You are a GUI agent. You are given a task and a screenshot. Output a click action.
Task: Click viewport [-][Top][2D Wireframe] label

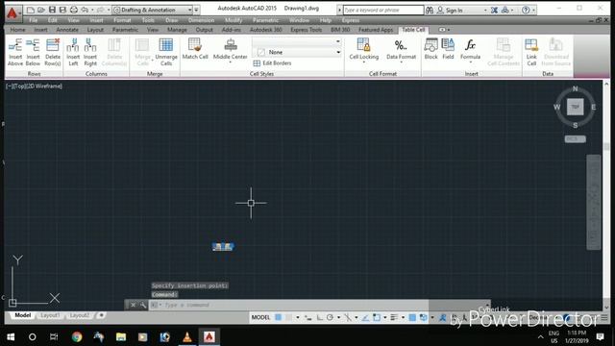point(34,86)
